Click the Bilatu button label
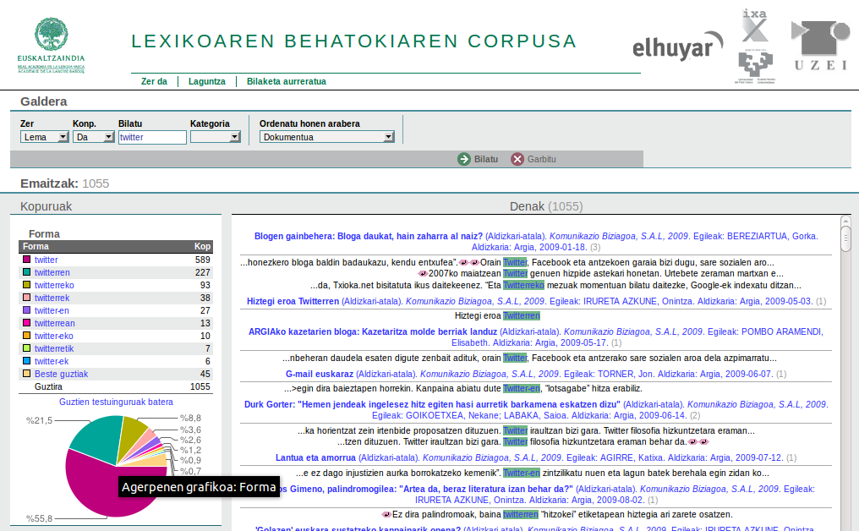The image size is (859, 531). (486, 159)
